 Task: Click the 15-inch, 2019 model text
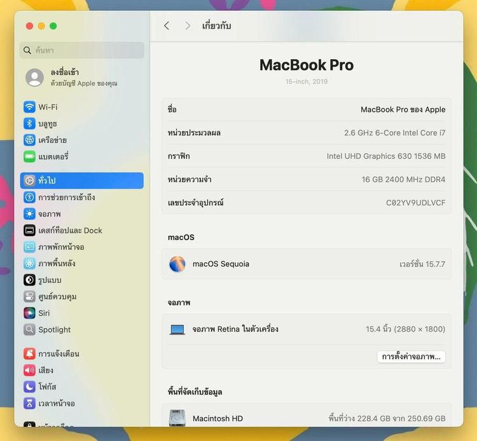(x=307, y=81)
